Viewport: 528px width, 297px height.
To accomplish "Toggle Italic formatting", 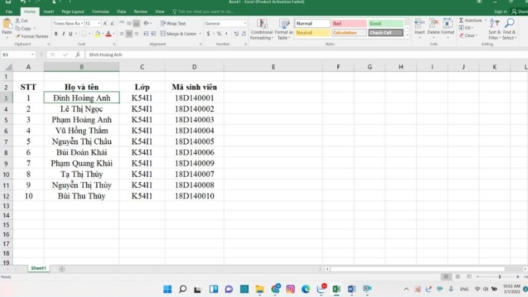I will tap(63, 34).
